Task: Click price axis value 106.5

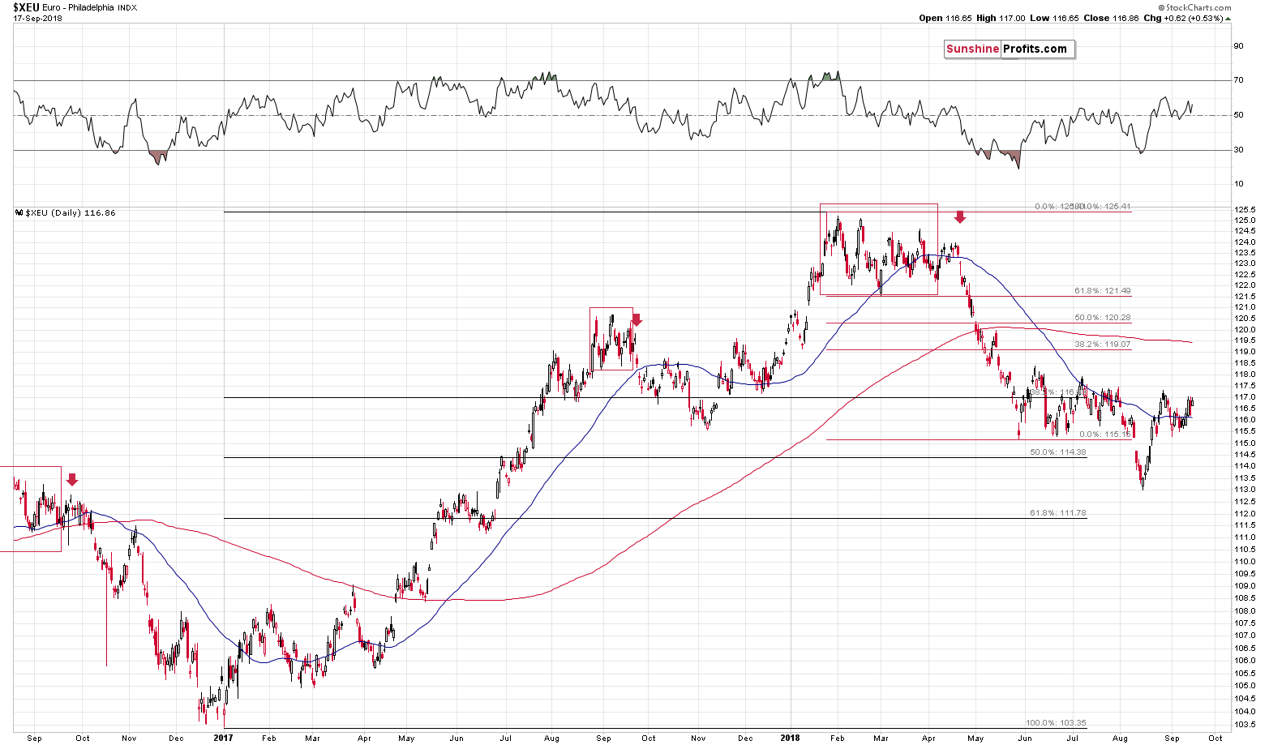Action: click(1245, 648)
